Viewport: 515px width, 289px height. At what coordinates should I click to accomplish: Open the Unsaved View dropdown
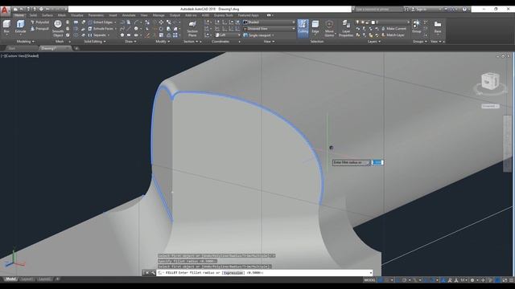click(269, 29)
